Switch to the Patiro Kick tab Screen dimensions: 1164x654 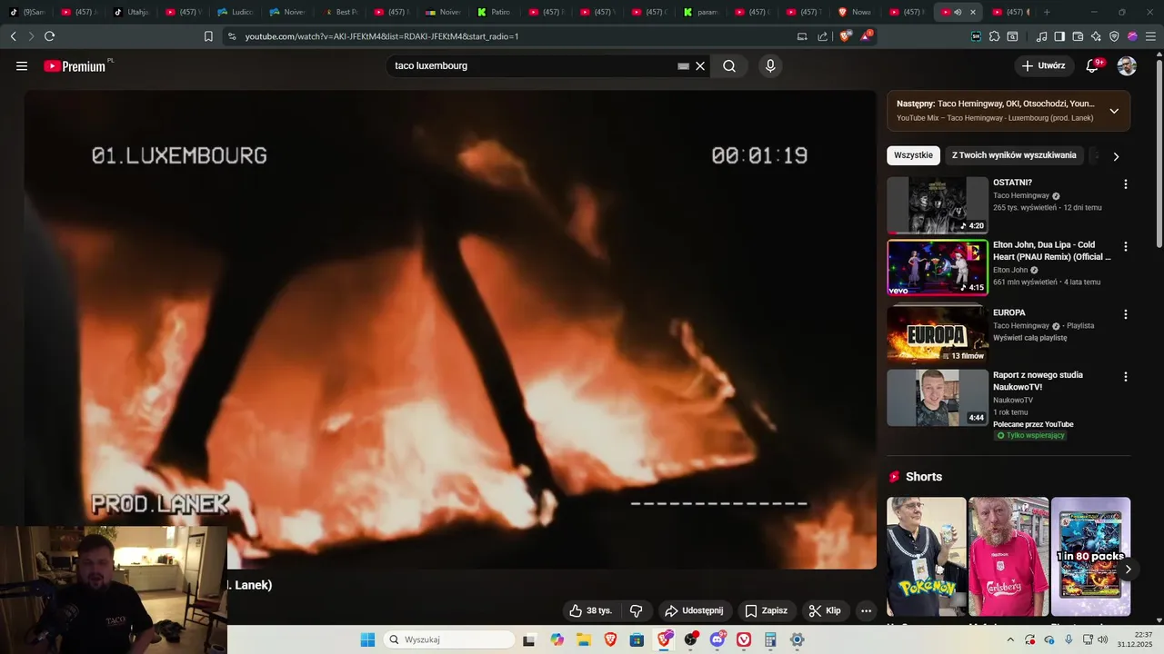[x=495, y=12]
